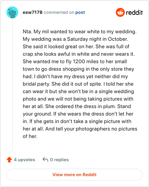Click the esw7178 avatar icon
The image size is (149, 187).
click(x=12, y=12)
